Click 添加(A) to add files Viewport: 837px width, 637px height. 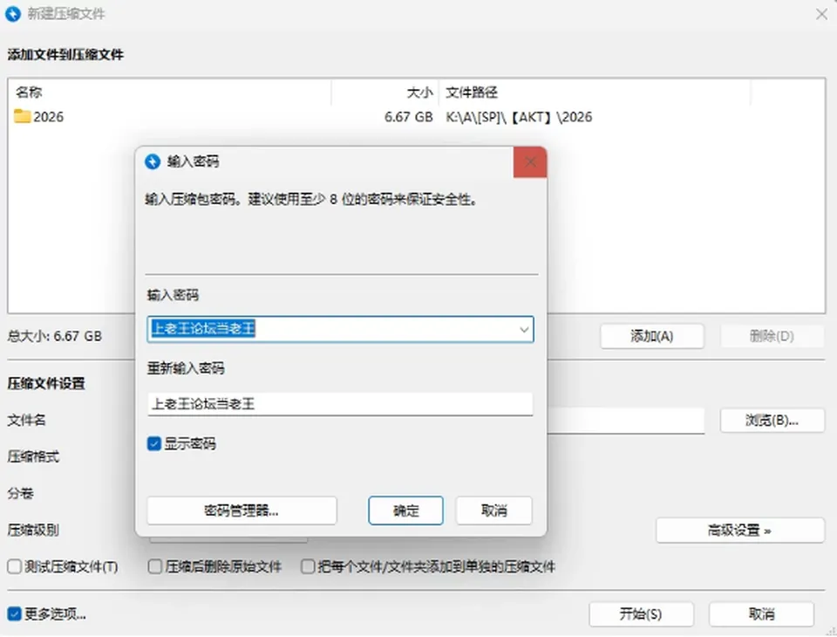[652, 336]
